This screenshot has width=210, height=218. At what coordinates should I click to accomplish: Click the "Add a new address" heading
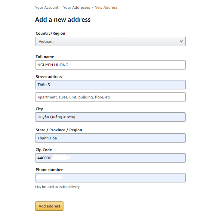pyautogui.click(x=63, y=20)
